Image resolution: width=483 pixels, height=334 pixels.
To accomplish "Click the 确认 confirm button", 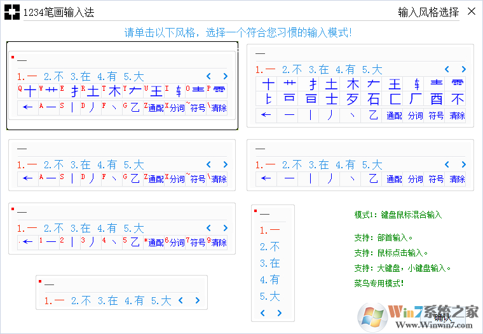I will [x=443, y=317].
